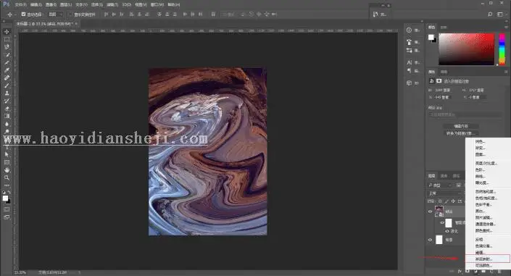The width and height of the screenshot is (511, 276).
Task: Open the Color panel flyout menu
Action: [x=506, y=27]
